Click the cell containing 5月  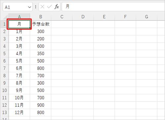(19, 61)
